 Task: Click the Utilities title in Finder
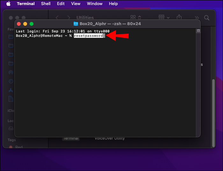coord(85,17)
